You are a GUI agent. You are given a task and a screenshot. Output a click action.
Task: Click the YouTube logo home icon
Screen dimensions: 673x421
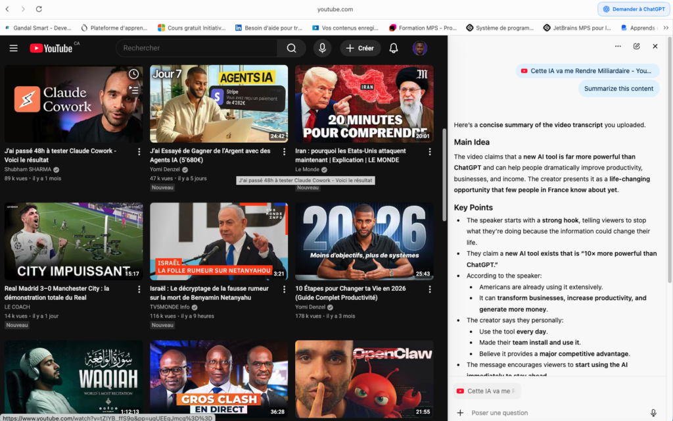pos(51,48)
